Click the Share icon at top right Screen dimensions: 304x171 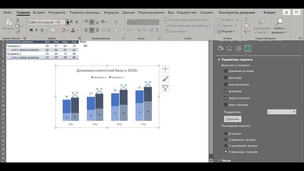(x=286, y=12)
